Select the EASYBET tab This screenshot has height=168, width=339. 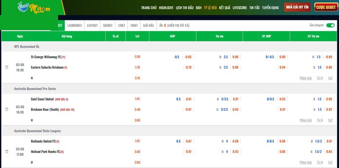click(x=92, y=25)
